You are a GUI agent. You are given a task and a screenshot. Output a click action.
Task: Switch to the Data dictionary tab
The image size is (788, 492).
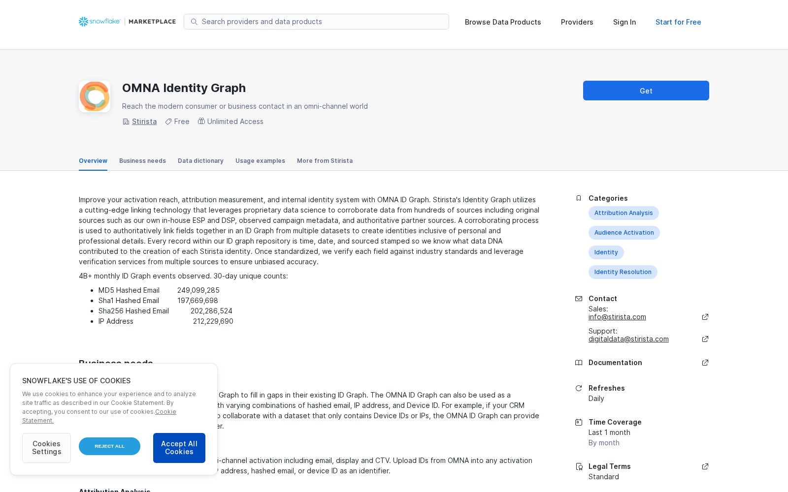pos(200,161)
